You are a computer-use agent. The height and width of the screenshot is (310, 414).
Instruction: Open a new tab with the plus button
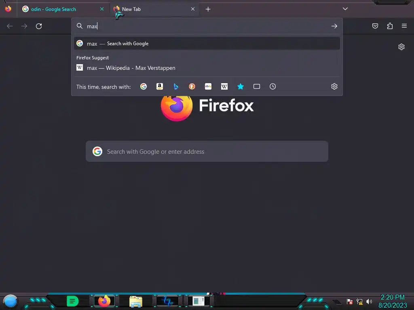[208, 9]
